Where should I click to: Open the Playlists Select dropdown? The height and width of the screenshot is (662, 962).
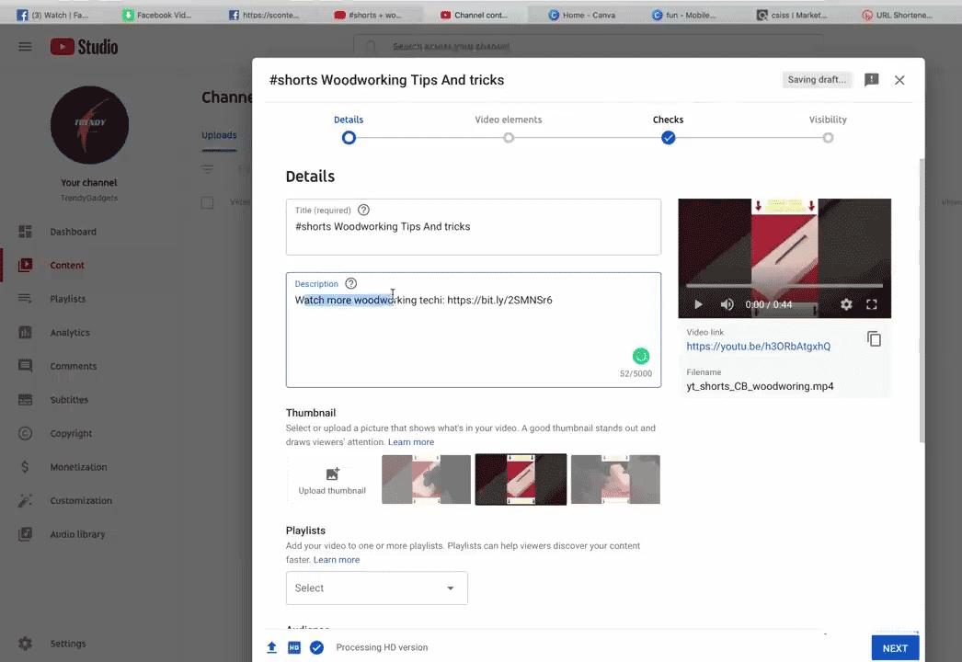point(376,588)
